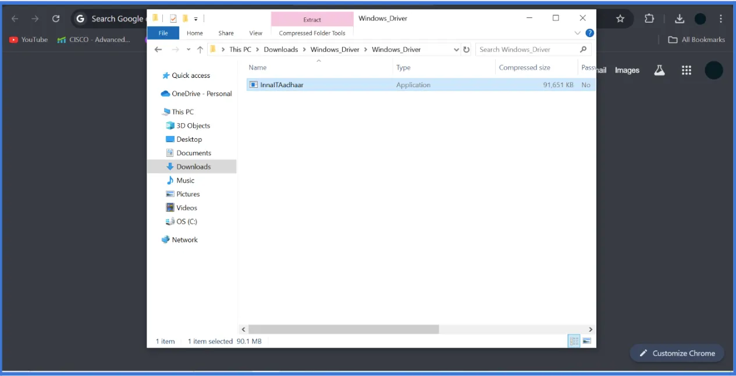Click the Properties quick access toolbar icon
This screenshot has width=736, height=376.
[173, 19]
